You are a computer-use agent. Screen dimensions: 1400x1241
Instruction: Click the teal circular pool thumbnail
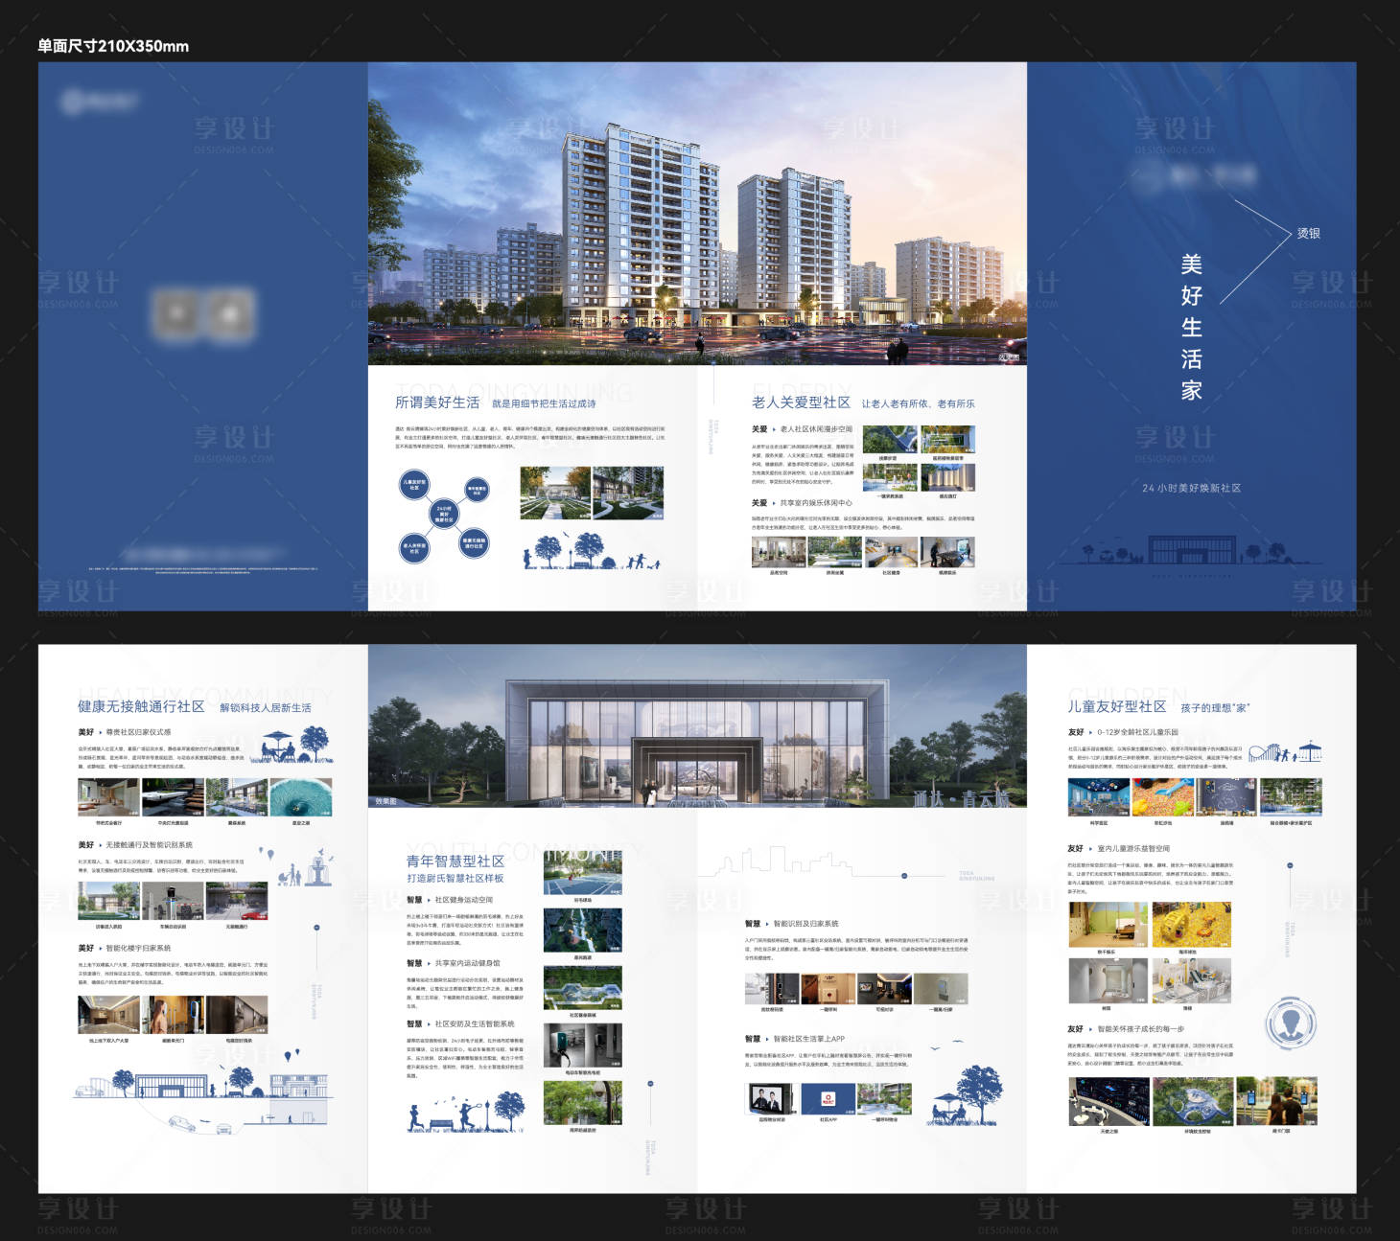[x=301, y=796]
